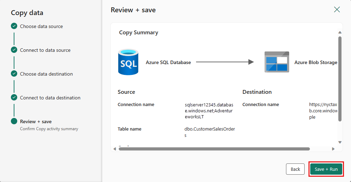Screen dimensions: 351x182
Task: Click the Choose data destination checkmark icon
Action: (x=14, y=73)
